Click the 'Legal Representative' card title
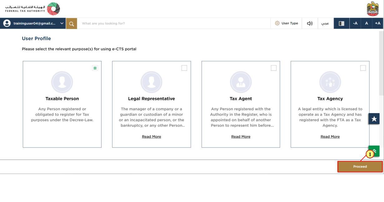This screenshot has width=384, height=202. coord(151,99)
